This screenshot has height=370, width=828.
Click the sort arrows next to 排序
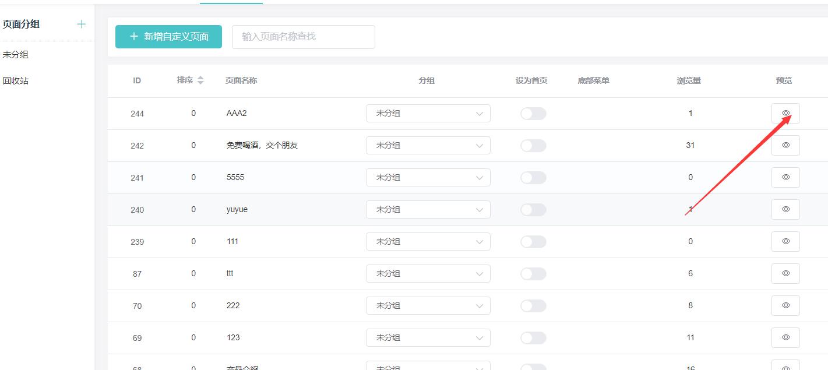[200, 80]
